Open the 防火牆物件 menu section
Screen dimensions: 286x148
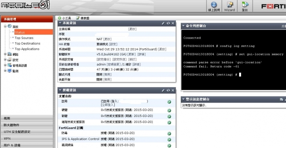tap(27, 125)
